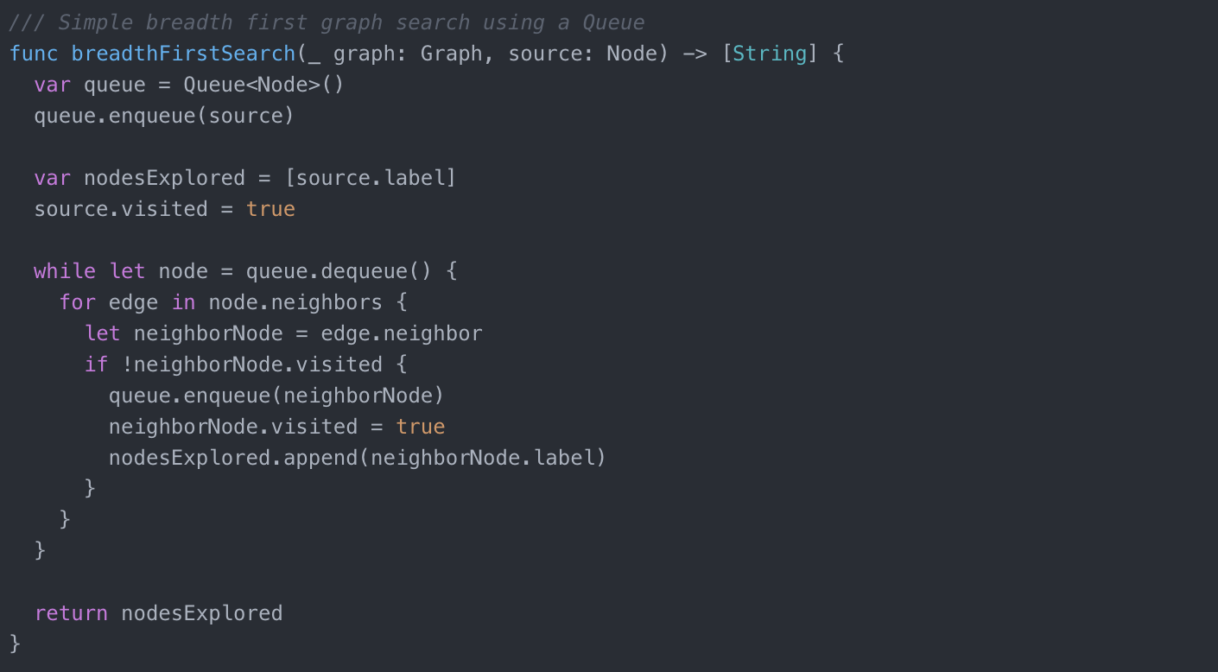The height and width of the screenshot is (672, 1218).
Task: Click the nodesExplored variable declaration
Action: click(x=164, y=178)
